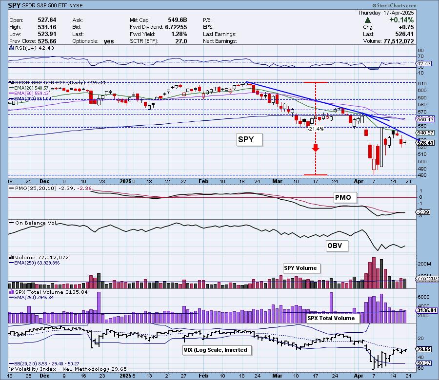The height and width of the screenshot is (380, 439).
Task: Click the candlestick icon beside SPDR S&P 500 ETF (Daily)
Action: (12, 82)
